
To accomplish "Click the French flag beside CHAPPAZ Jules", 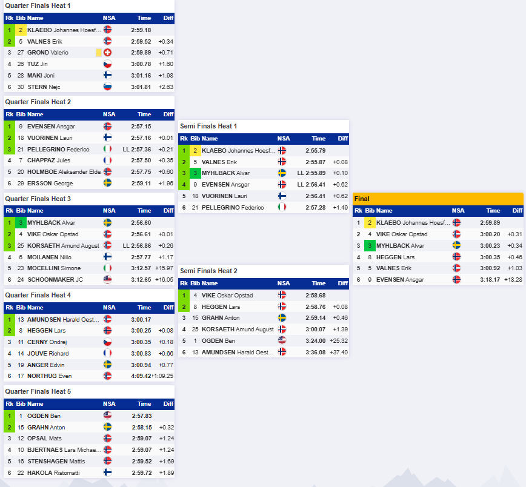I will [108, 161].
